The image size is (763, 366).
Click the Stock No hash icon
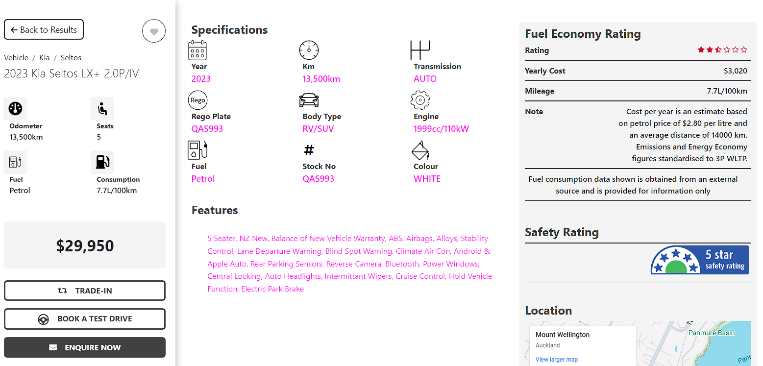[309, 150]
